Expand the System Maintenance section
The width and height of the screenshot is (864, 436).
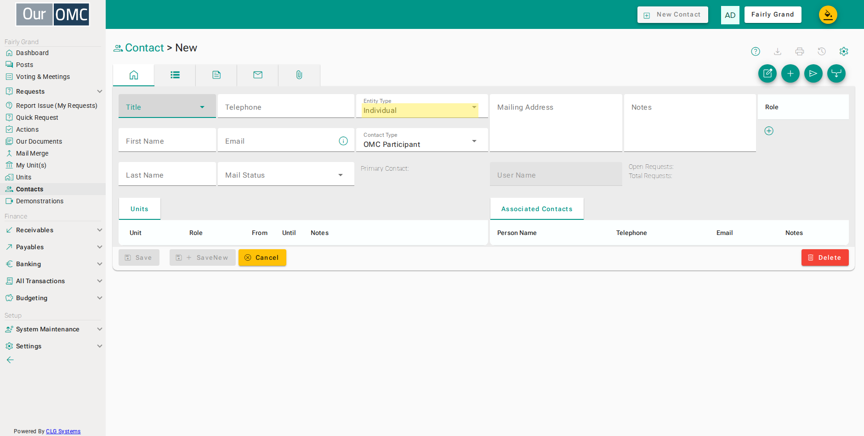coord(53,329)
